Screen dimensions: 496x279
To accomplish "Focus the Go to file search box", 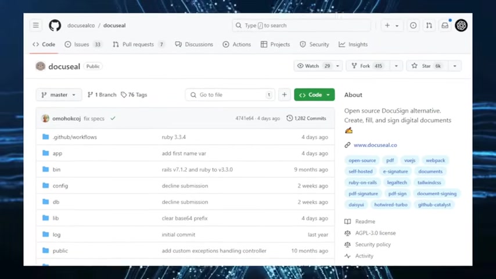I will click(x=230, y=95).
